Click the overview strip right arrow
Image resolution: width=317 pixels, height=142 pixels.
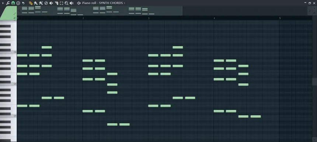click(x=310, y=11)
